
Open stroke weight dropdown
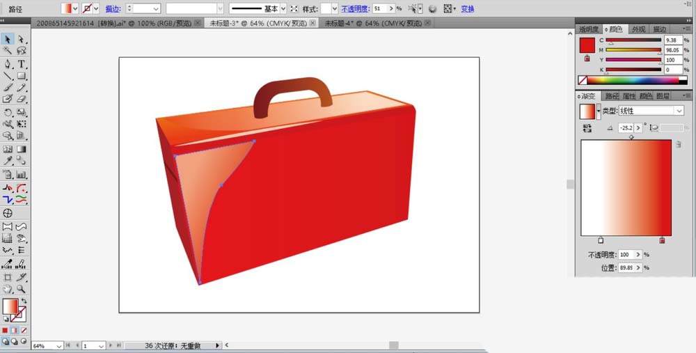156,8
